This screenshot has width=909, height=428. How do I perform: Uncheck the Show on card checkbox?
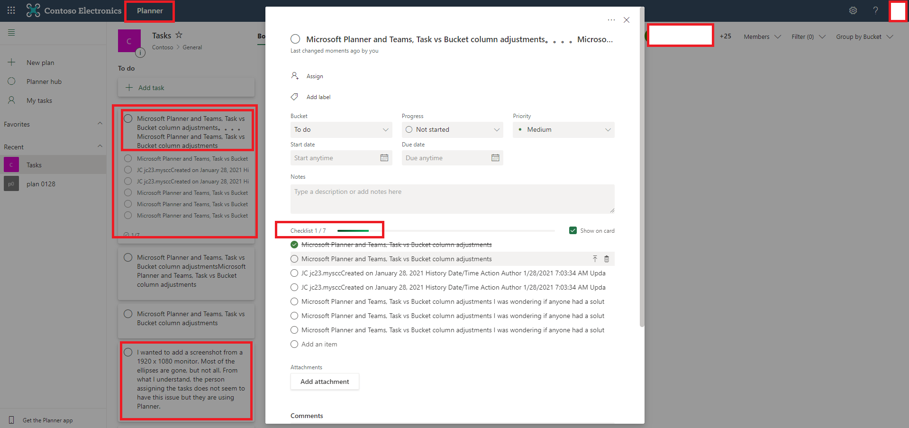tap(573, 230)
